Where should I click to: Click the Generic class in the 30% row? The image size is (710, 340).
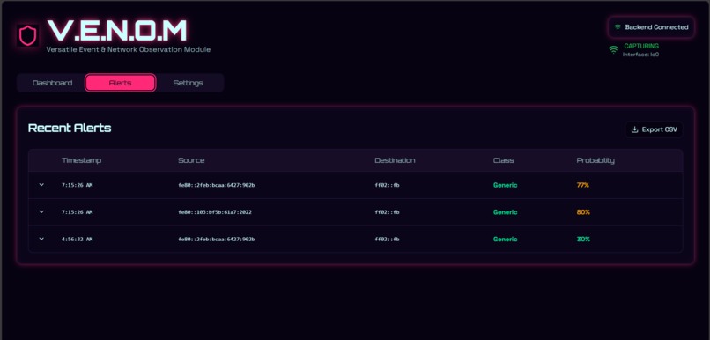click(x=505, y=239)
